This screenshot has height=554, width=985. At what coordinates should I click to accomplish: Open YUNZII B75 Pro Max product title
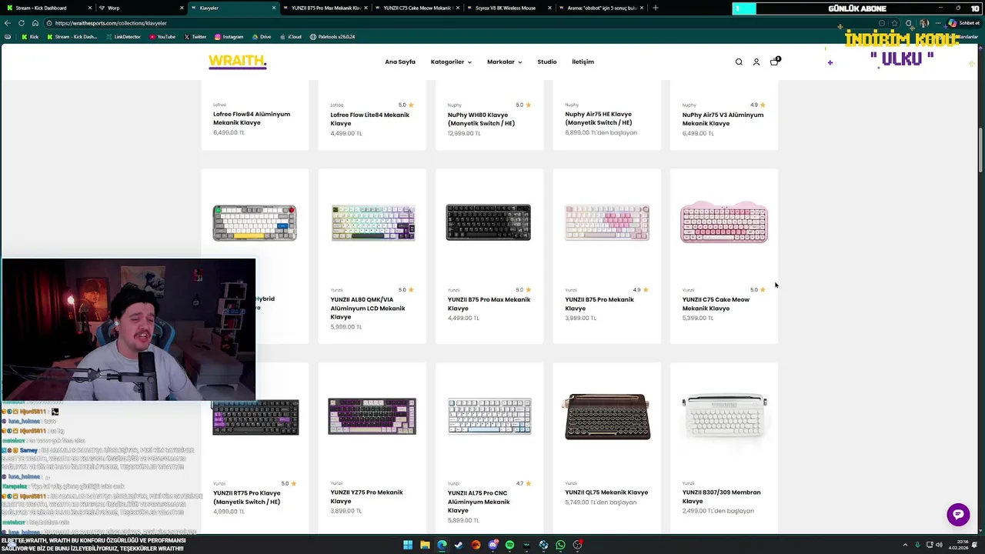click(489, 304)
